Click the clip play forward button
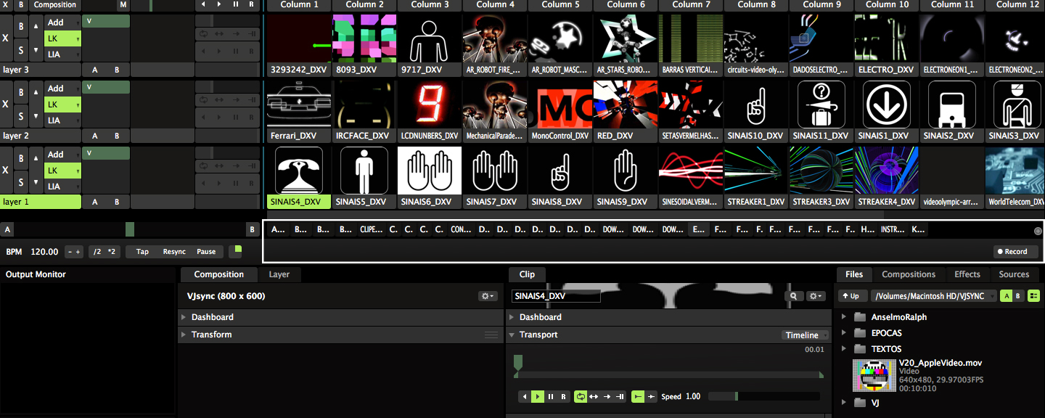Viewport: 1045px width, 418px height. click(x=538, y=397)
